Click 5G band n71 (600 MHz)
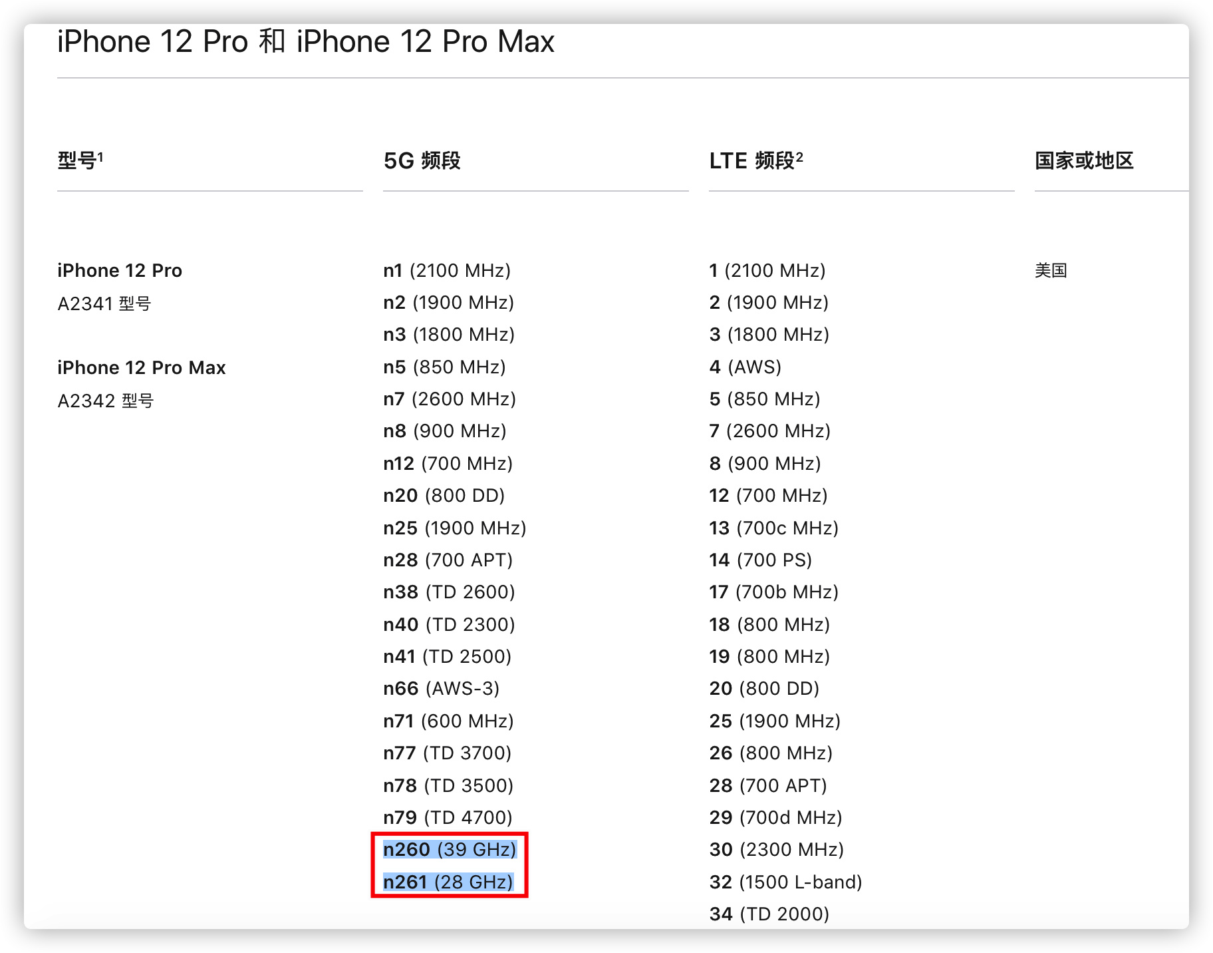 coord(449,721)
